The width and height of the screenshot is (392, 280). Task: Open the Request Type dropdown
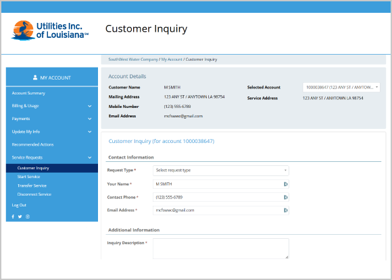221,171
